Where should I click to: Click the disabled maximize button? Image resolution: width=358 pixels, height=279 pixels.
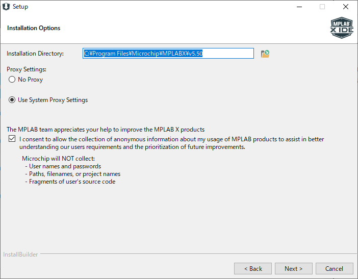pos(322,7)
